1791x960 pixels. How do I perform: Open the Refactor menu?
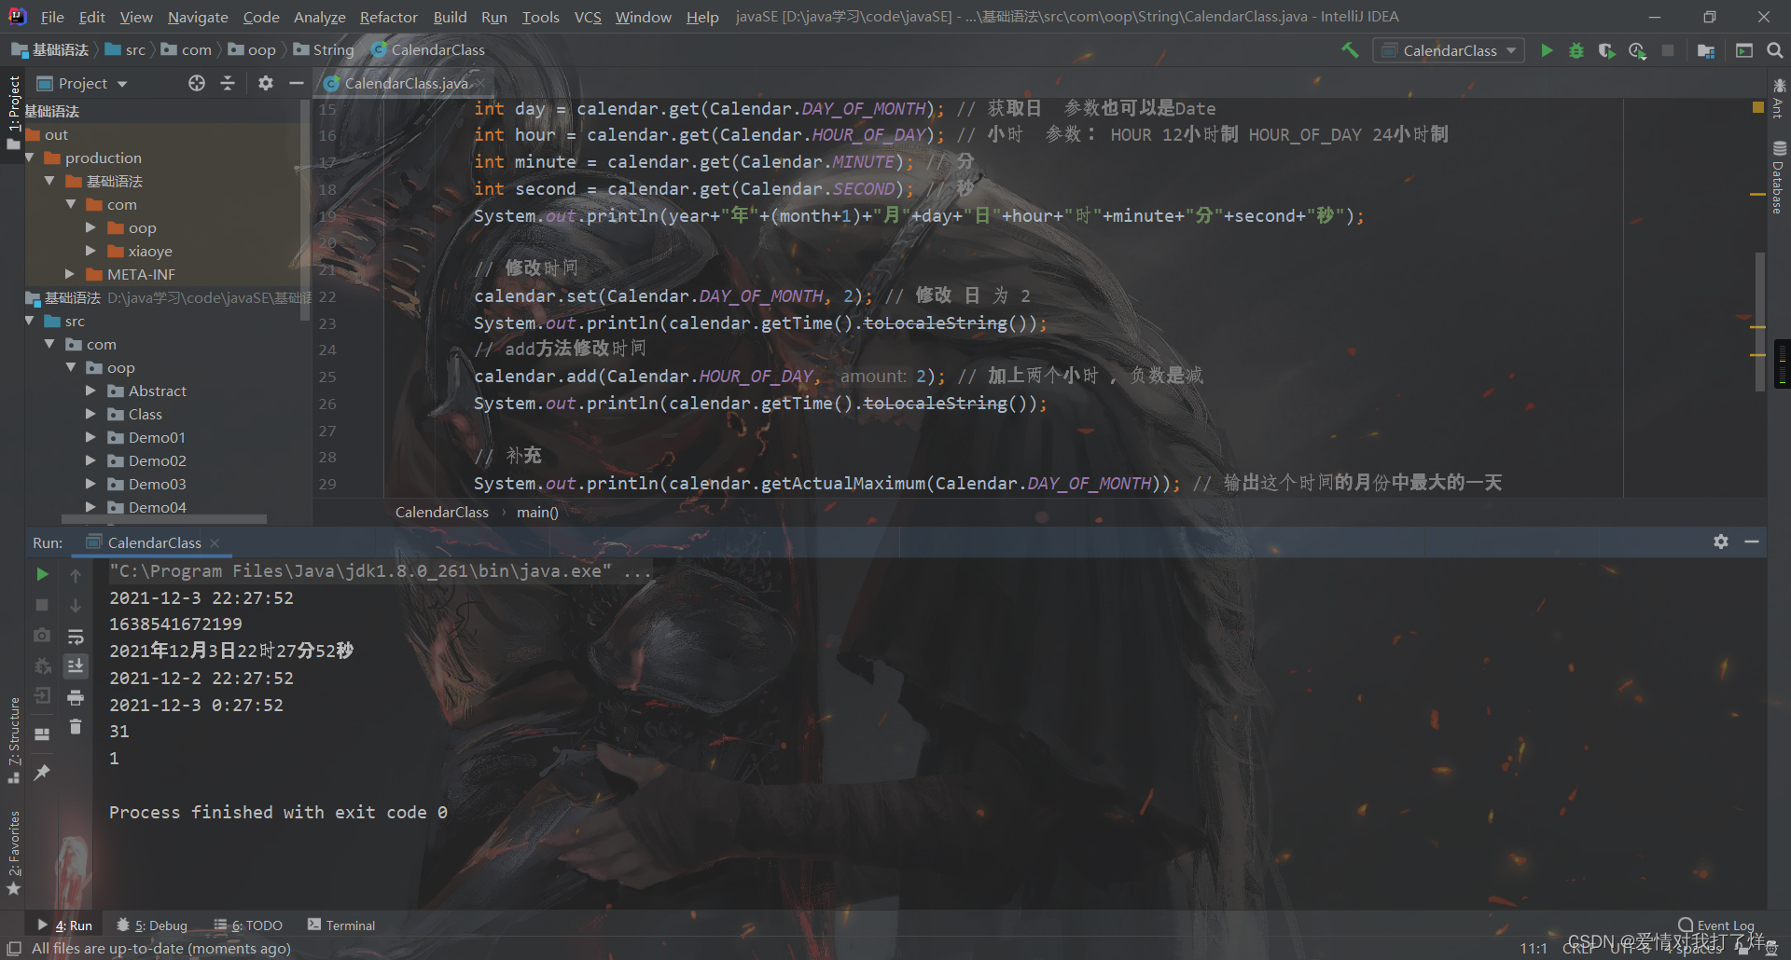[388, 17]
